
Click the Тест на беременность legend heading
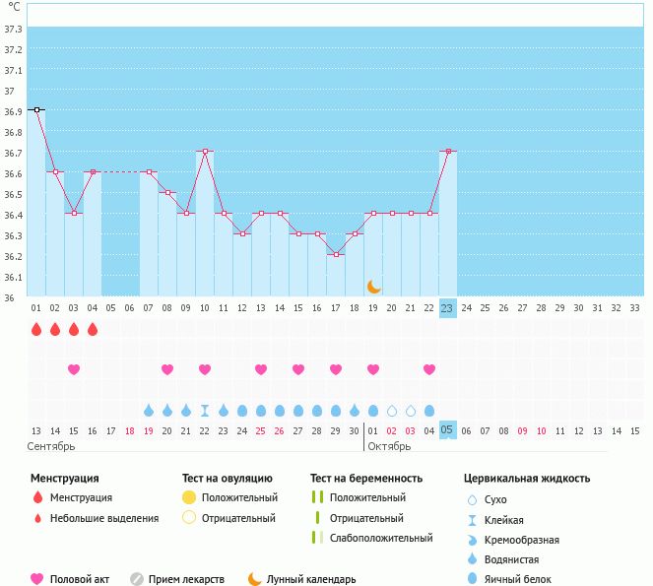(366, 478)
